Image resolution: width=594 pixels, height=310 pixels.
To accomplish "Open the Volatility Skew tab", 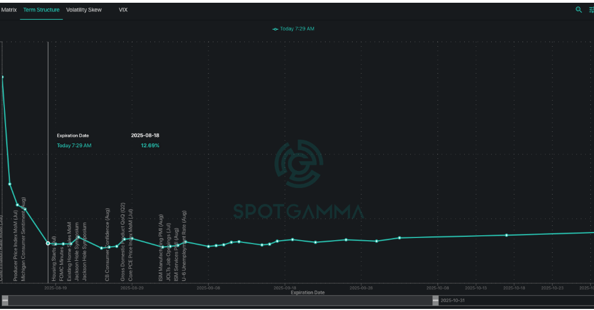I will pyautogui.click(x=84, y=10).
